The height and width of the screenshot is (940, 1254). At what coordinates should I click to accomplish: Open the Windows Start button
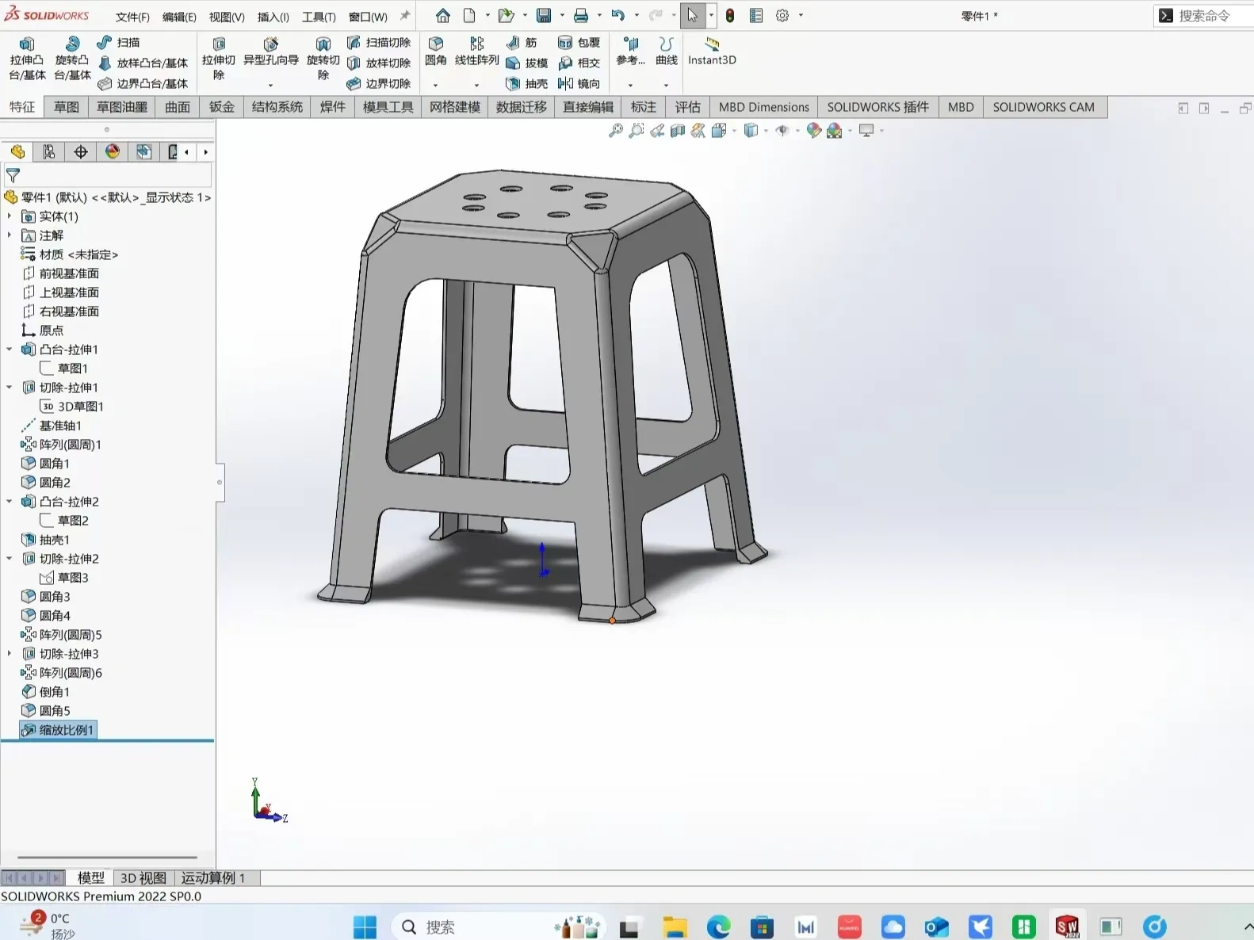click(x=365, y=927)
